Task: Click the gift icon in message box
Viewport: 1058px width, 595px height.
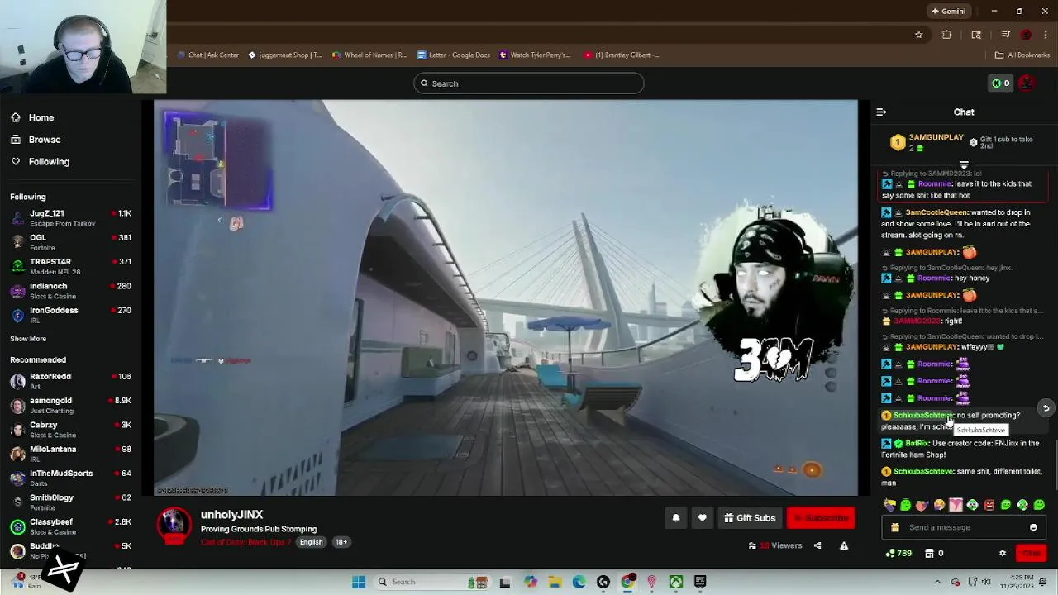Action: 894,527
